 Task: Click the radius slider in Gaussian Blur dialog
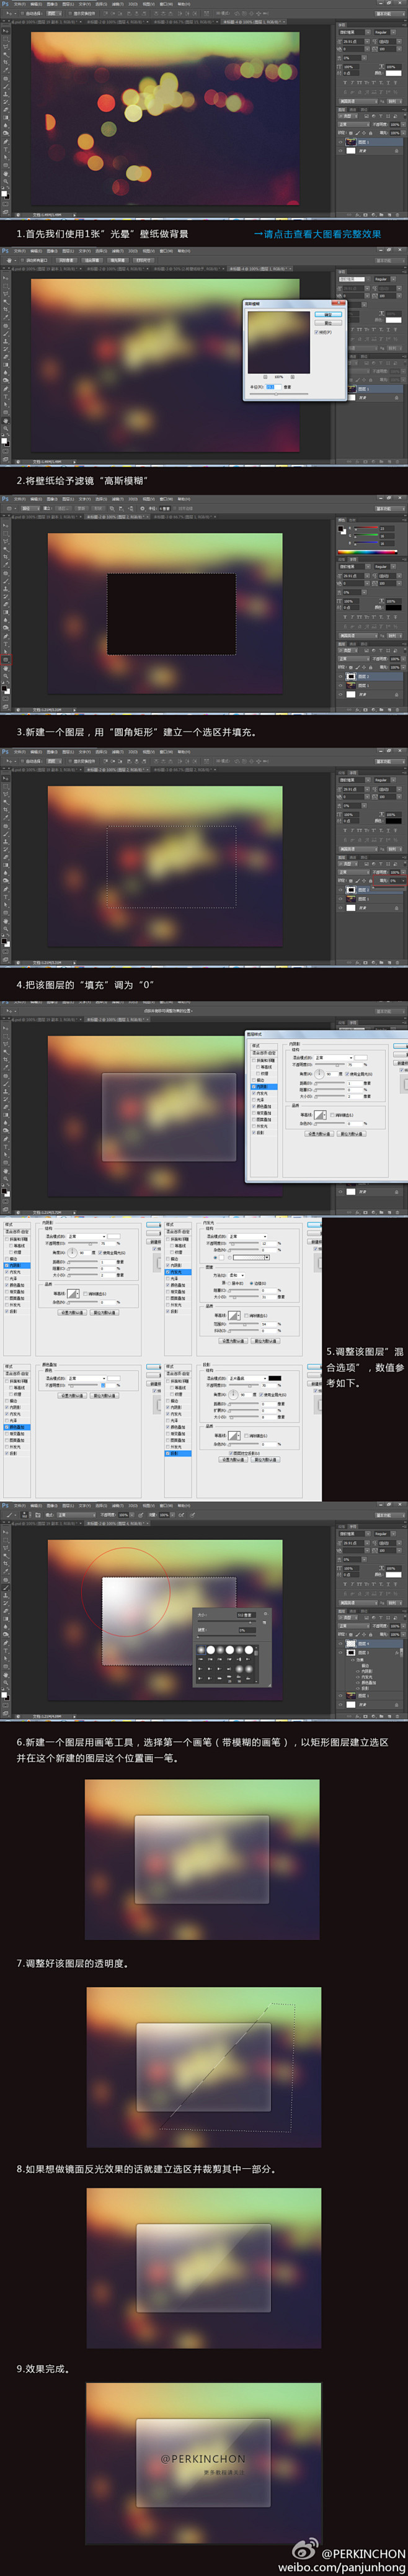pos(279,394)
